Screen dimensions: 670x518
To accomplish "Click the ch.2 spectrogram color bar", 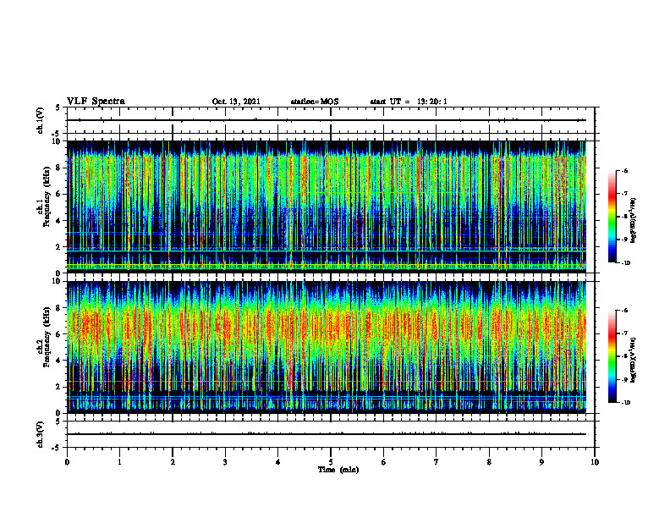I will (612, 356).
